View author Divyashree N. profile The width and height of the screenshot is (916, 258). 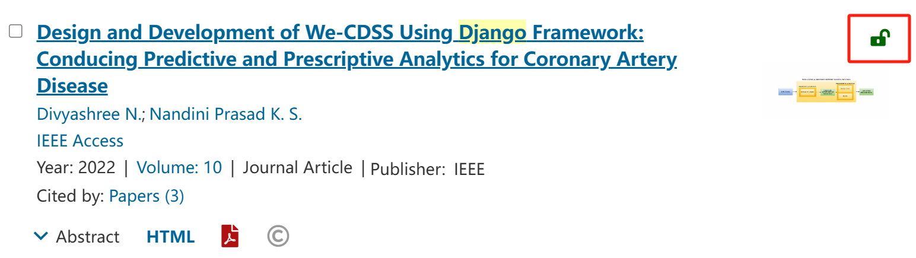tap(88, 114)
